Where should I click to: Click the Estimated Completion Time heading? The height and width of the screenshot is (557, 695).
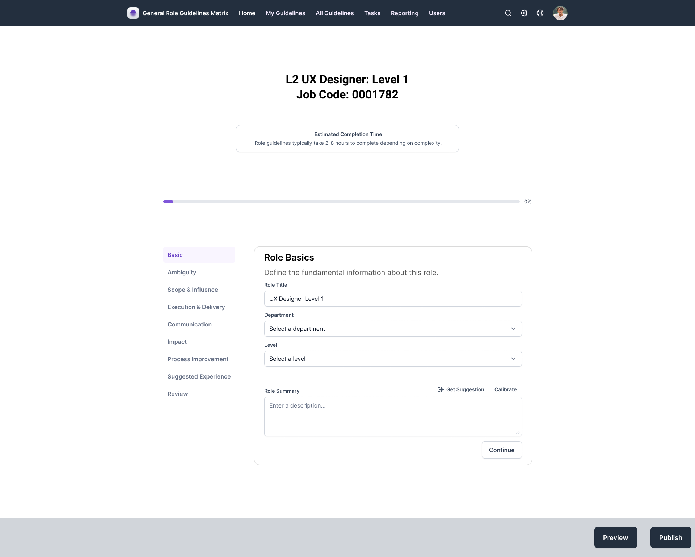348,134
